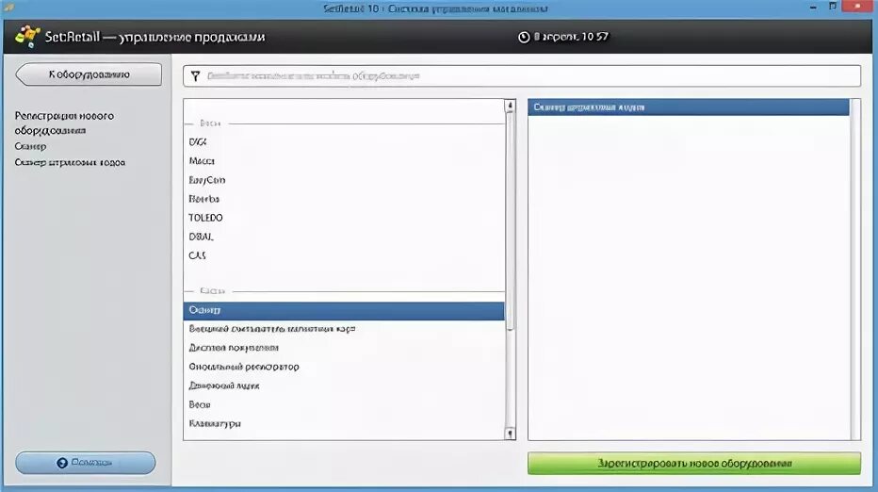The width and height of the screenshot is (878, 492).
Task: Minimize the SetRetail window
Action: pos(813,8)
